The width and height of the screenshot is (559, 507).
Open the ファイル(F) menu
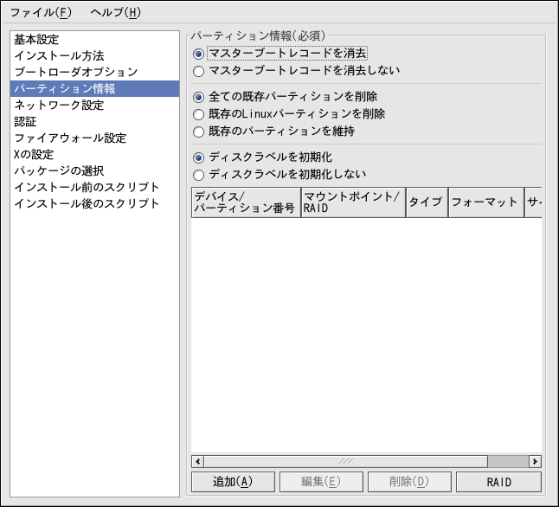pos(41,13)
